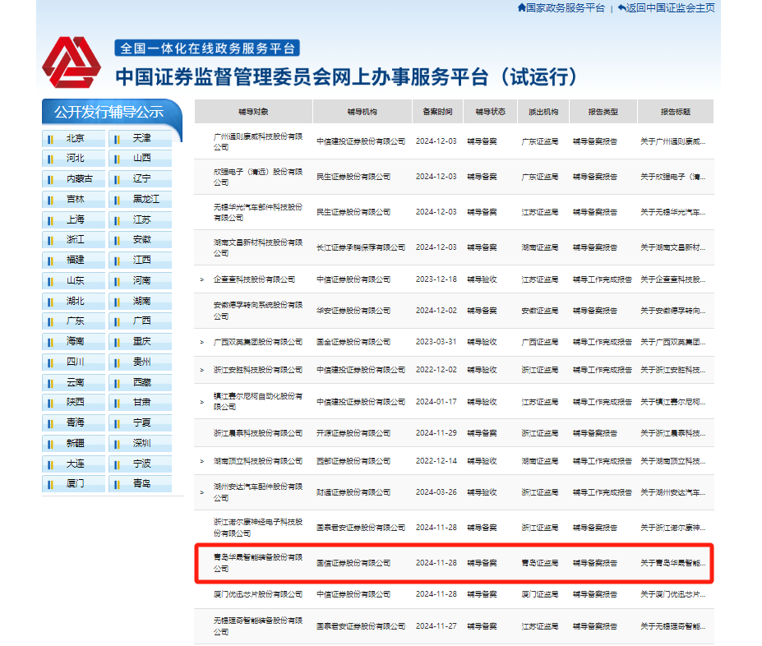Screen dimensions: 762x646
Task: Expand the 湖州安达汽车配件 row arrow
Action: point(201,492)
